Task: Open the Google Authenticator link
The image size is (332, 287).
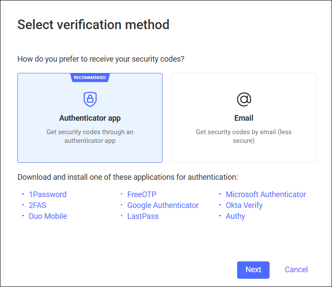Action: point(163,205)
